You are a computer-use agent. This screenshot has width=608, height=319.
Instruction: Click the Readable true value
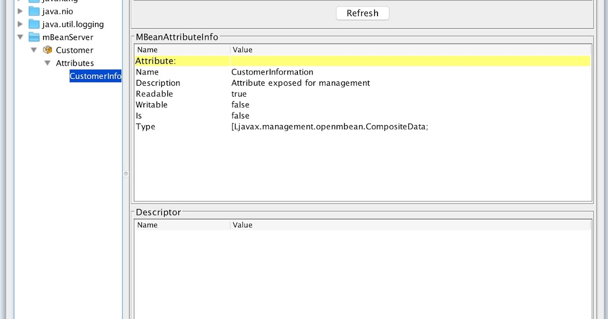(239, 94)
